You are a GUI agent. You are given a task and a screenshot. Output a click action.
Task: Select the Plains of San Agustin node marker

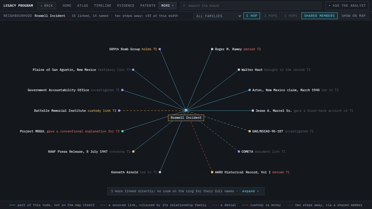tap(133, 70)
